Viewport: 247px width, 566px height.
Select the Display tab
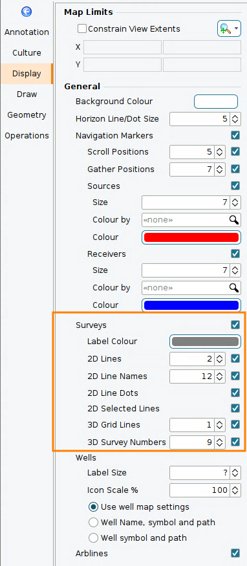(27, 74)
